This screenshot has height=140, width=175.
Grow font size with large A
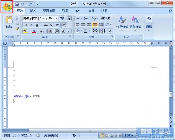[x=63, y=31]
